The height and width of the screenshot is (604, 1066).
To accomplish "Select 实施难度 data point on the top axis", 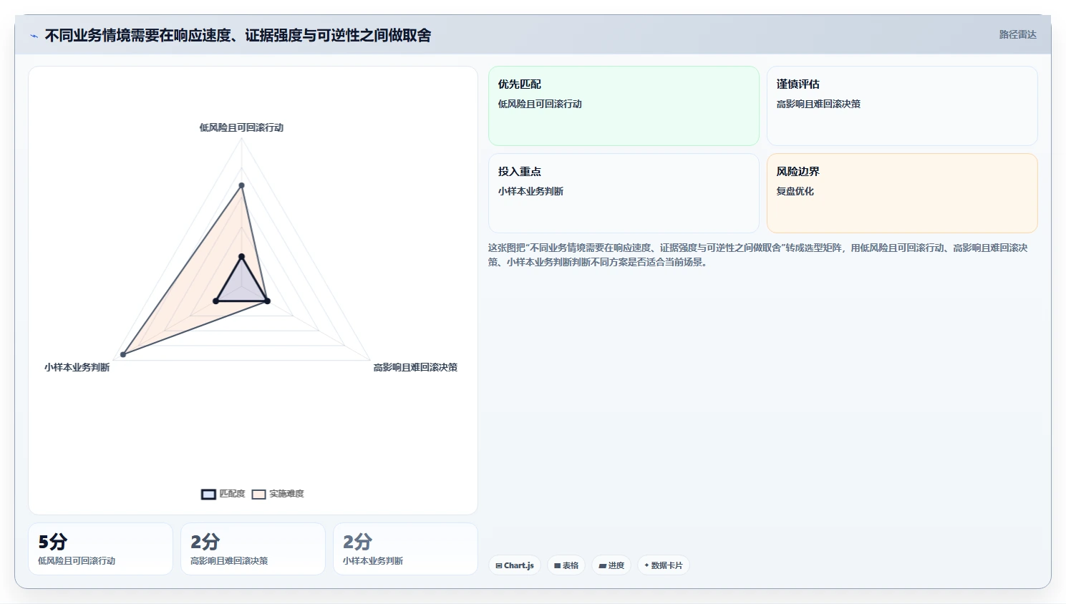I will [x=241, y=185].
